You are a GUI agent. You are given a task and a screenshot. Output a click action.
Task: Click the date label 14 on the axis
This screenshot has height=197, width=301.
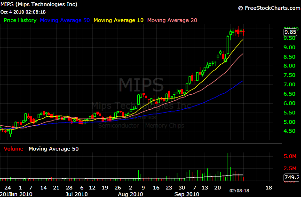[x=43, y=188]
